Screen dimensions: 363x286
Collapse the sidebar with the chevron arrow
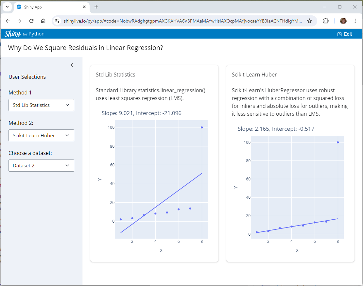click(72, 65)
